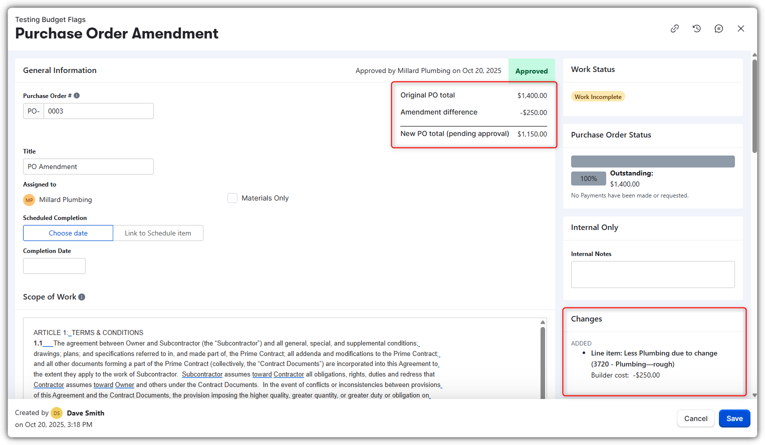
Task: Click the 100% indicator in Purchase Order Status
Action: coord(588,178)
